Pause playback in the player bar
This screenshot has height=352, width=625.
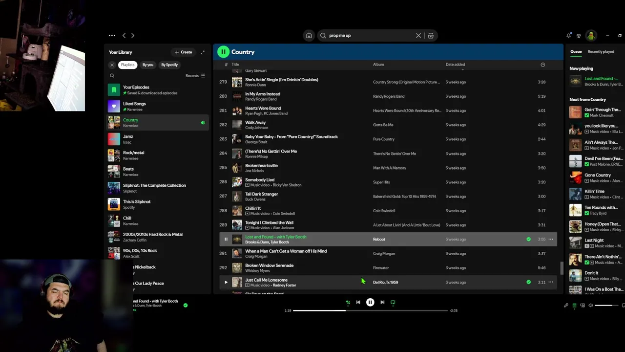tap(370, 302)
